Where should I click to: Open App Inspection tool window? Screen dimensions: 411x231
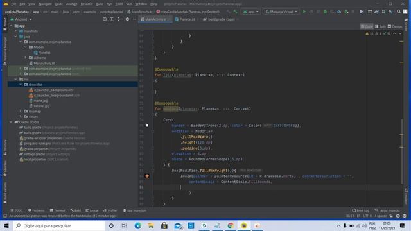[134, 210]
